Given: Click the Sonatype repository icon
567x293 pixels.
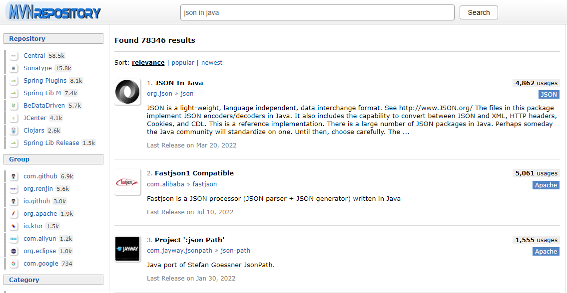Looking at the screenshot, I should point(14,68).
